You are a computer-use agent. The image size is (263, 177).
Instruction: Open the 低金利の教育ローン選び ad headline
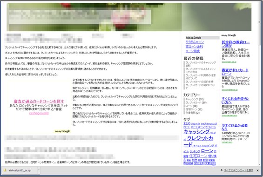click(x=236, y=44)
